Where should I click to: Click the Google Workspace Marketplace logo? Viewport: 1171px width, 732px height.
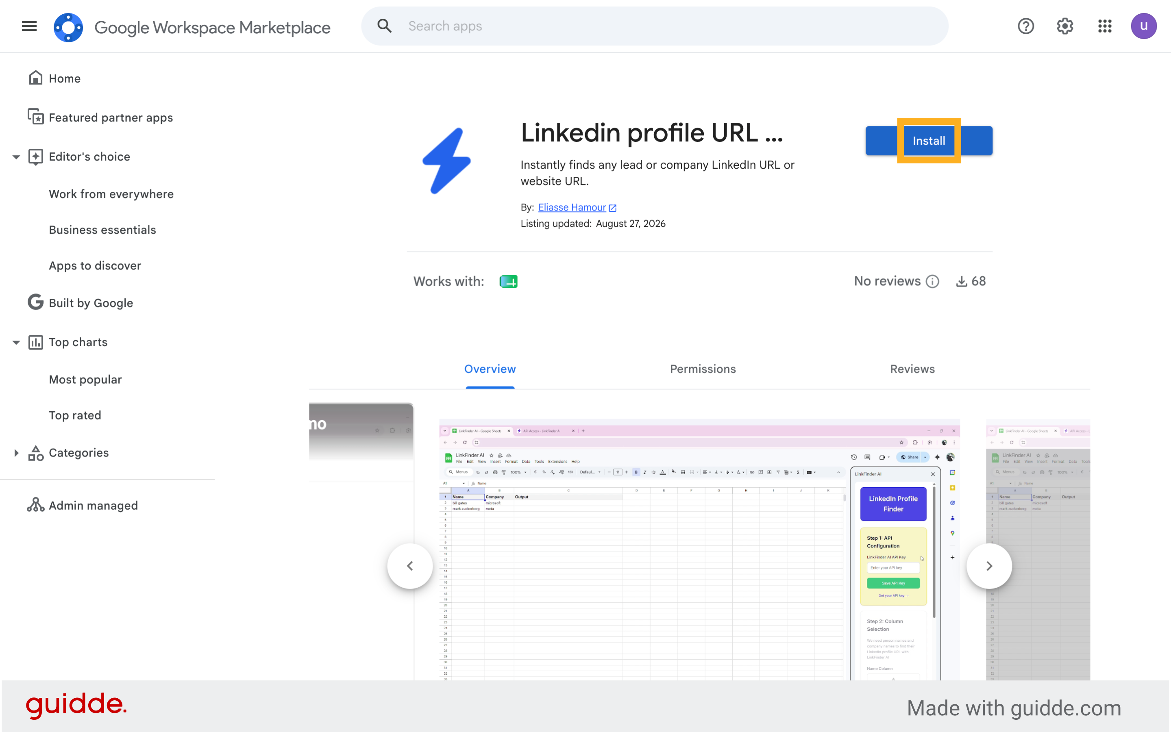pyautogui.click(x=68, y=27)
